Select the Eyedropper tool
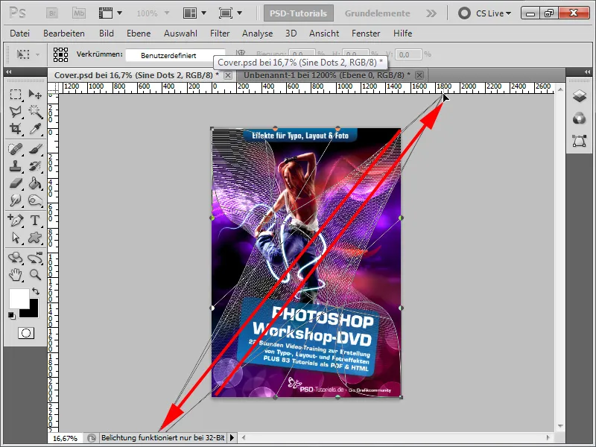 (35, 129)
